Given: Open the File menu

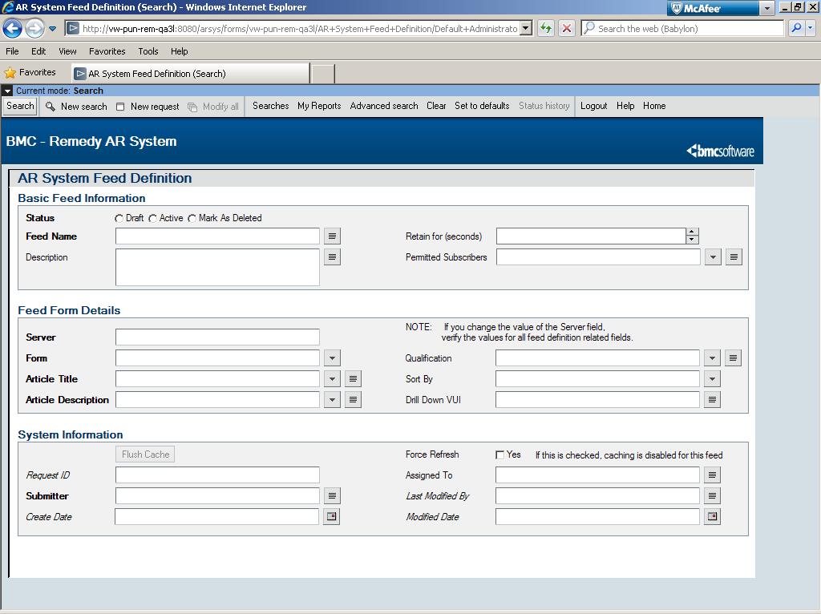Looking at the screenshot, I should 12,51.
